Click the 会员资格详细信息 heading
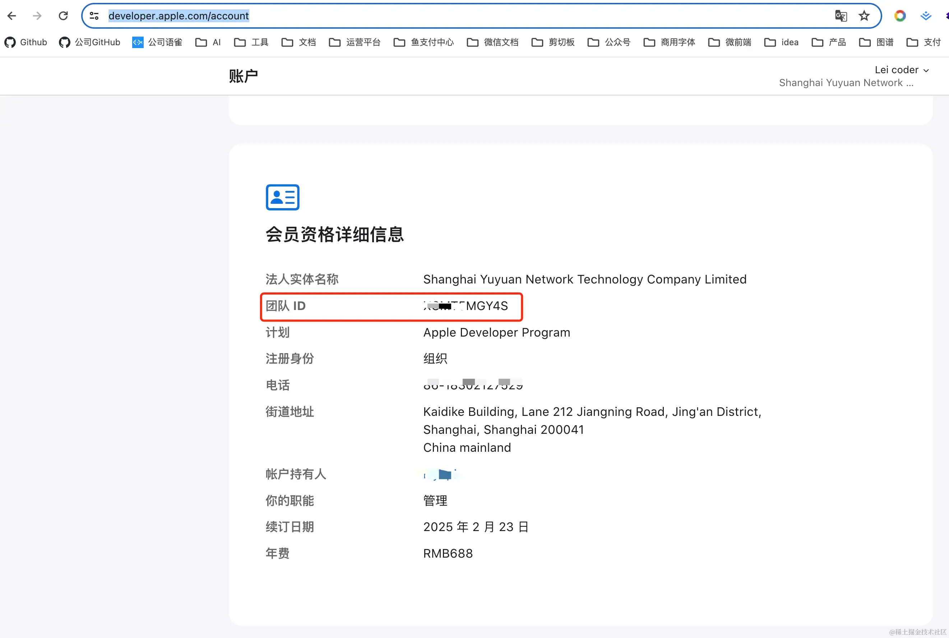This screenshot has height=638, width=949. coord(334,235)
